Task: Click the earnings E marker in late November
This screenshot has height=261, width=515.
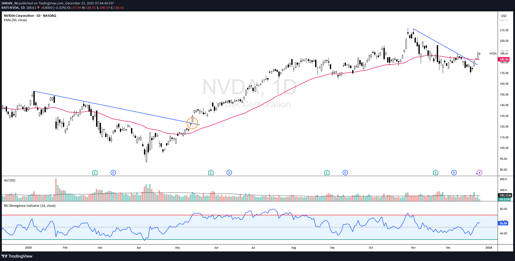Action: click(436, 172)
